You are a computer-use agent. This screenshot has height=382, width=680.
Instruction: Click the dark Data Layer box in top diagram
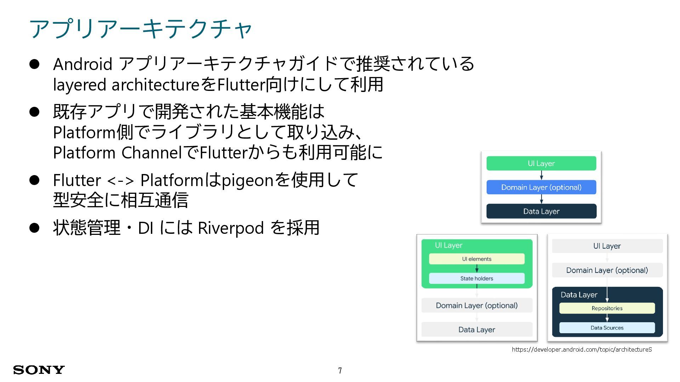541,211
